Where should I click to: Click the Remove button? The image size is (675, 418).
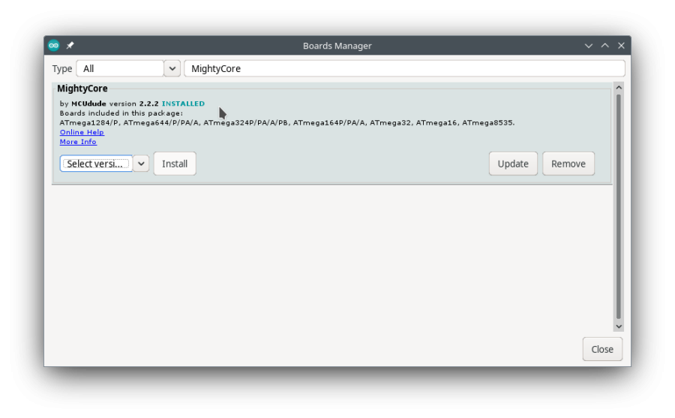[568, 164]
